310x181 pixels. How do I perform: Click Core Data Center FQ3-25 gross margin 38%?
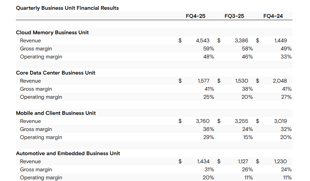[x=247, y=89]
